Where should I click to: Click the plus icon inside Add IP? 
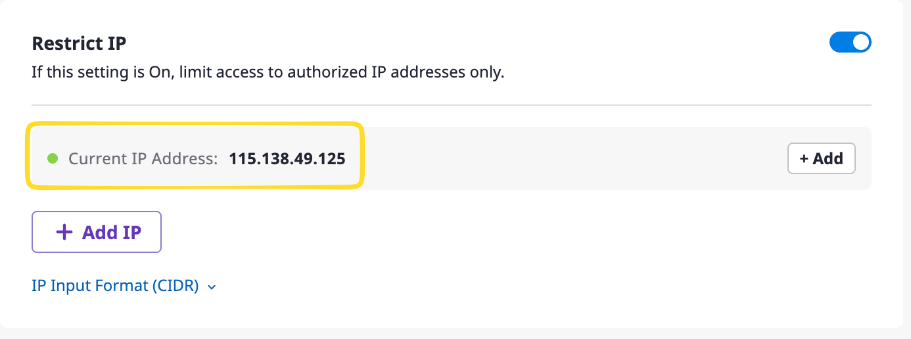click(x=64, y=232)
